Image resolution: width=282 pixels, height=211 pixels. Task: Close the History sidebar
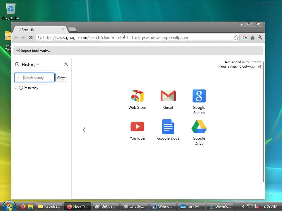[x=66, y=64]
